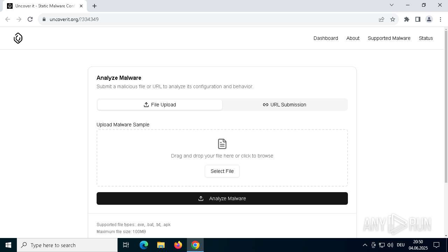Open the Status page
This screenshot has width=448, height=252.
click(x=426, y=38)
